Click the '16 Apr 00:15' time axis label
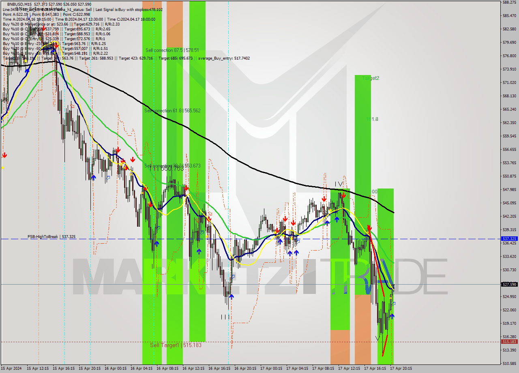 [116, 369]
